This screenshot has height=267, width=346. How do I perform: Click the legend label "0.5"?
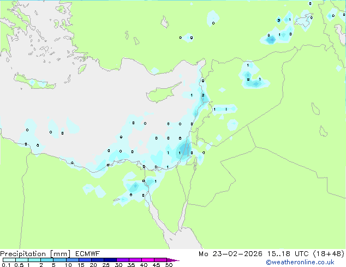click(x=19, y=265)
